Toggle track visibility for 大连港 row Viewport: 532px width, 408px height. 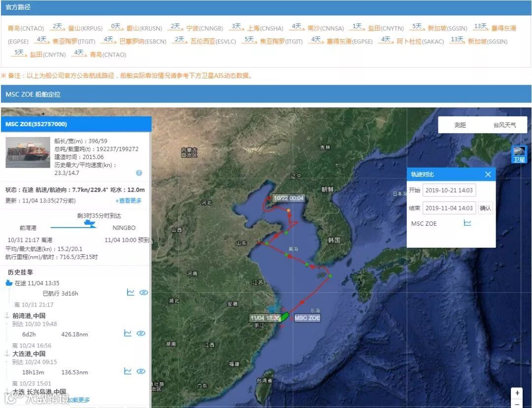pos(141,372)
